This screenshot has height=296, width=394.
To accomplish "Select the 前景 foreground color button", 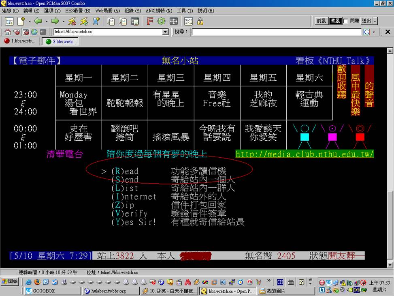I will click(x=322, y=21).
